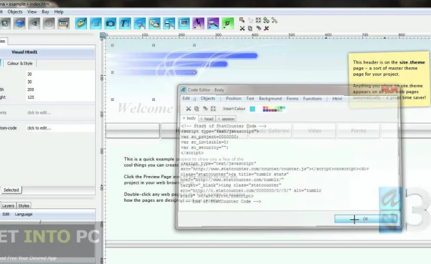Open the Help menu

click(x=58, y=11)
